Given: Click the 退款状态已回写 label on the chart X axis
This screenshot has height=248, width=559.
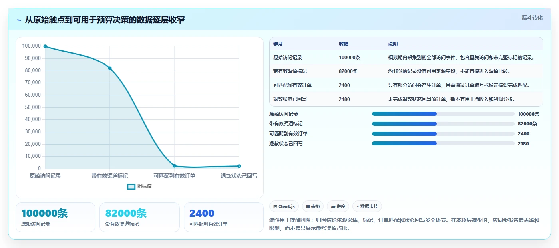Looking at the screenshot, I should 239,176.
